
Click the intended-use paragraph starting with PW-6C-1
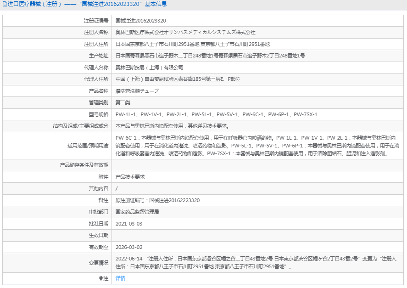257,146
